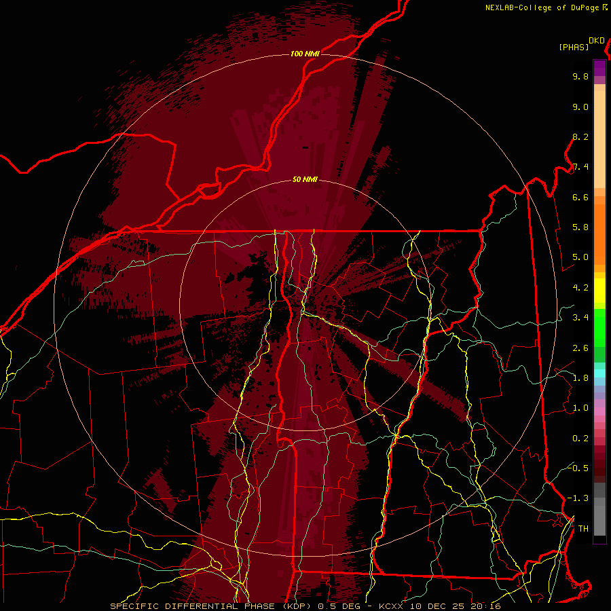Click the 5.0 scale value
The width and height of the screenshot is (611, 611).
click(x=580, y=257)
